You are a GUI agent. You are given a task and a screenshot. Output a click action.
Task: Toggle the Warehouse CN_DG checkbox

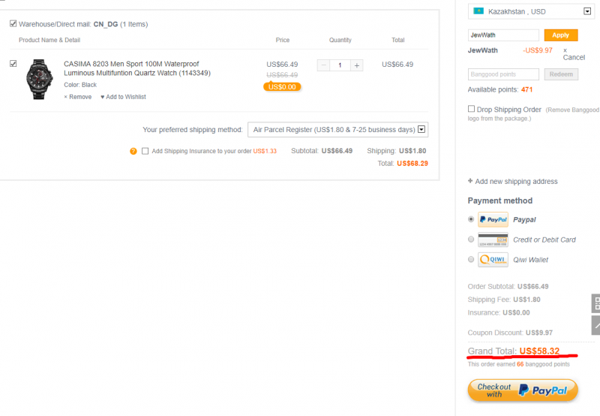pos(13,24)
